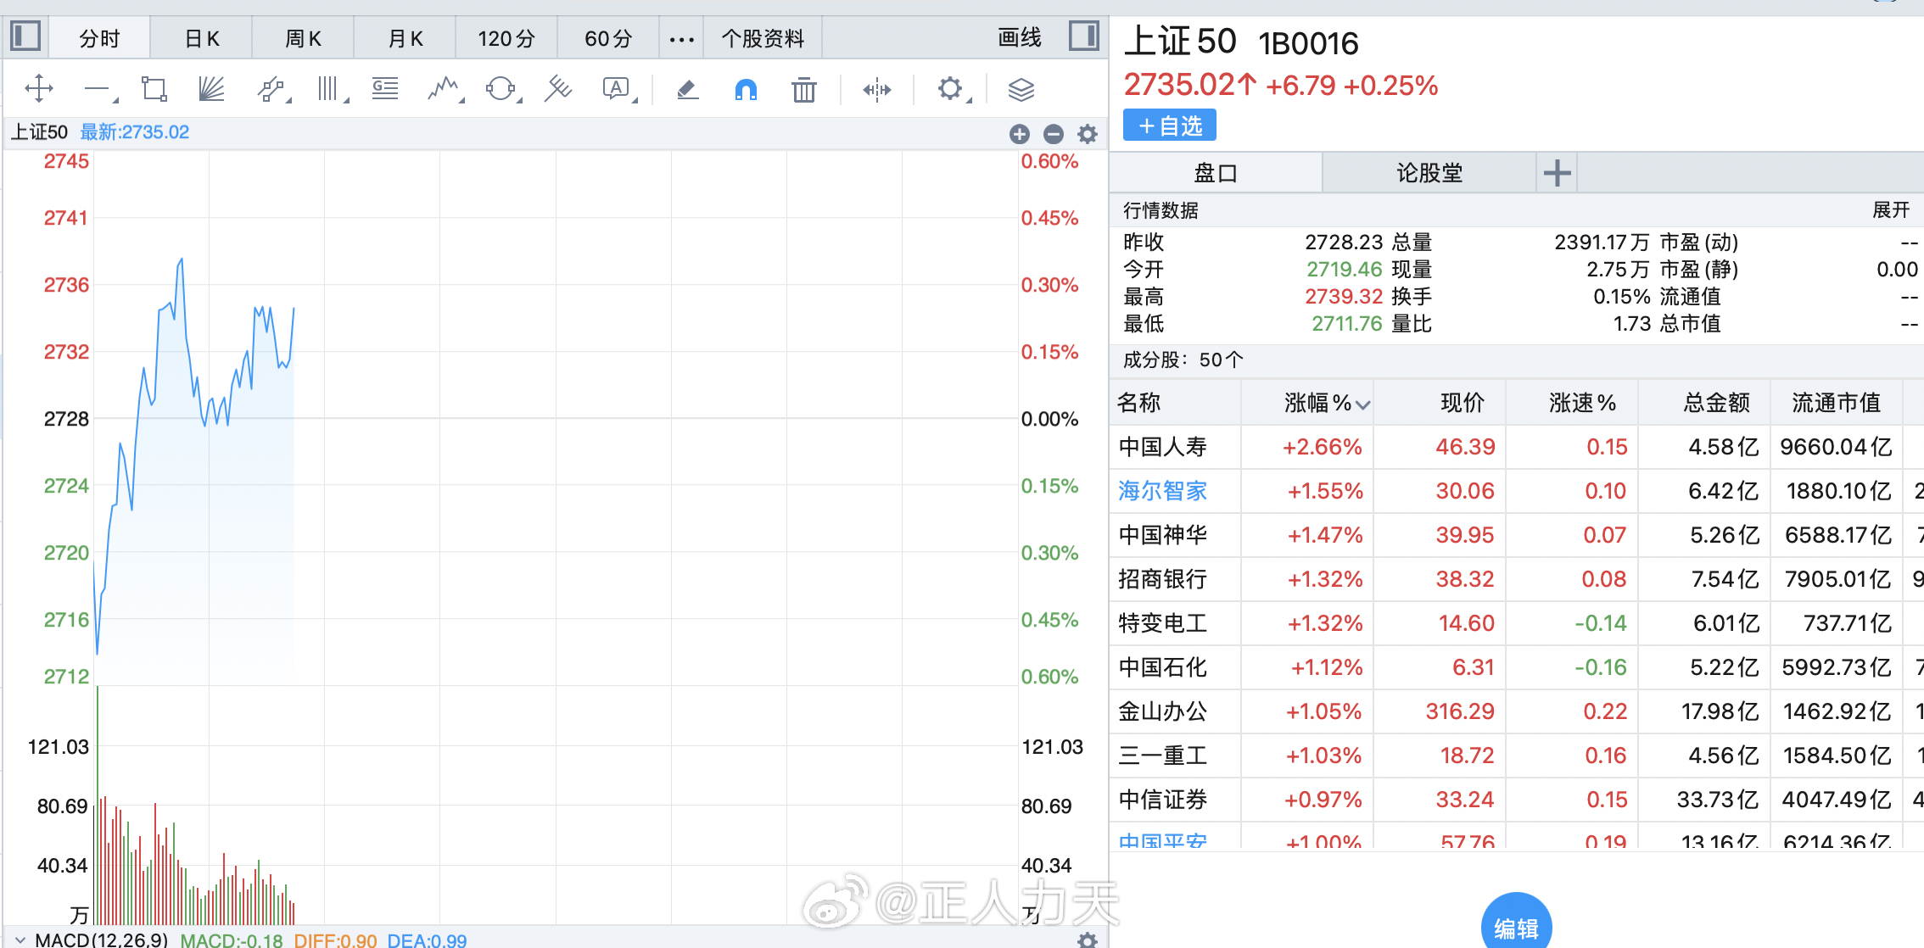Viewport: 1924px width, 948px height.
Task: Click the 最新:2735.02 price label
Action: 134,132
